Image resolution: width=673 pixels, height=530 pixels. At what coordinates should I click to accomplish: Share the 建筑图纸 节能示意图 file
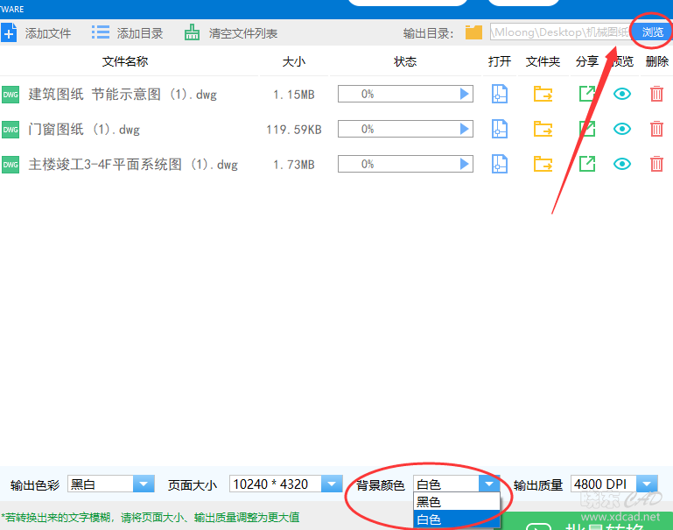(587, 95)
